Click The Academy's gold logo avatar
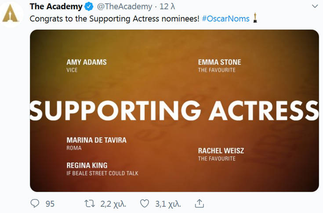Viewport: 323px width, 213px height. (10, 13)
